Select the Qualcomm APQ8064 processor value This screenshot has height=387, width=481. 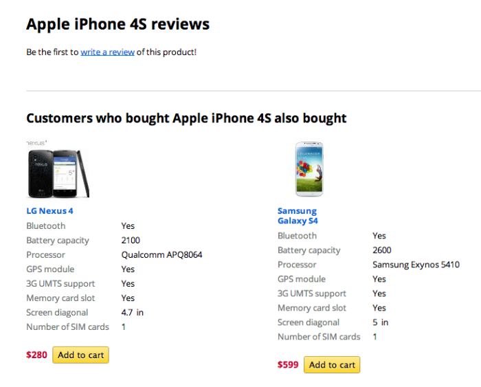[x=161, y=255]
